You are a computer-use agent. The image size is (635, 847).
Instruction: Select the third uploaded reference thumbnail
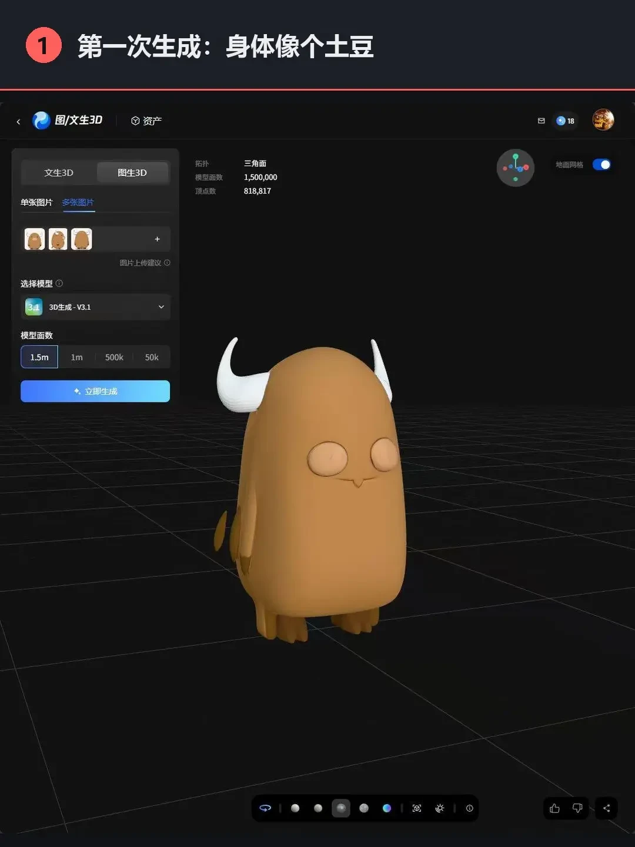click(81, 239)
